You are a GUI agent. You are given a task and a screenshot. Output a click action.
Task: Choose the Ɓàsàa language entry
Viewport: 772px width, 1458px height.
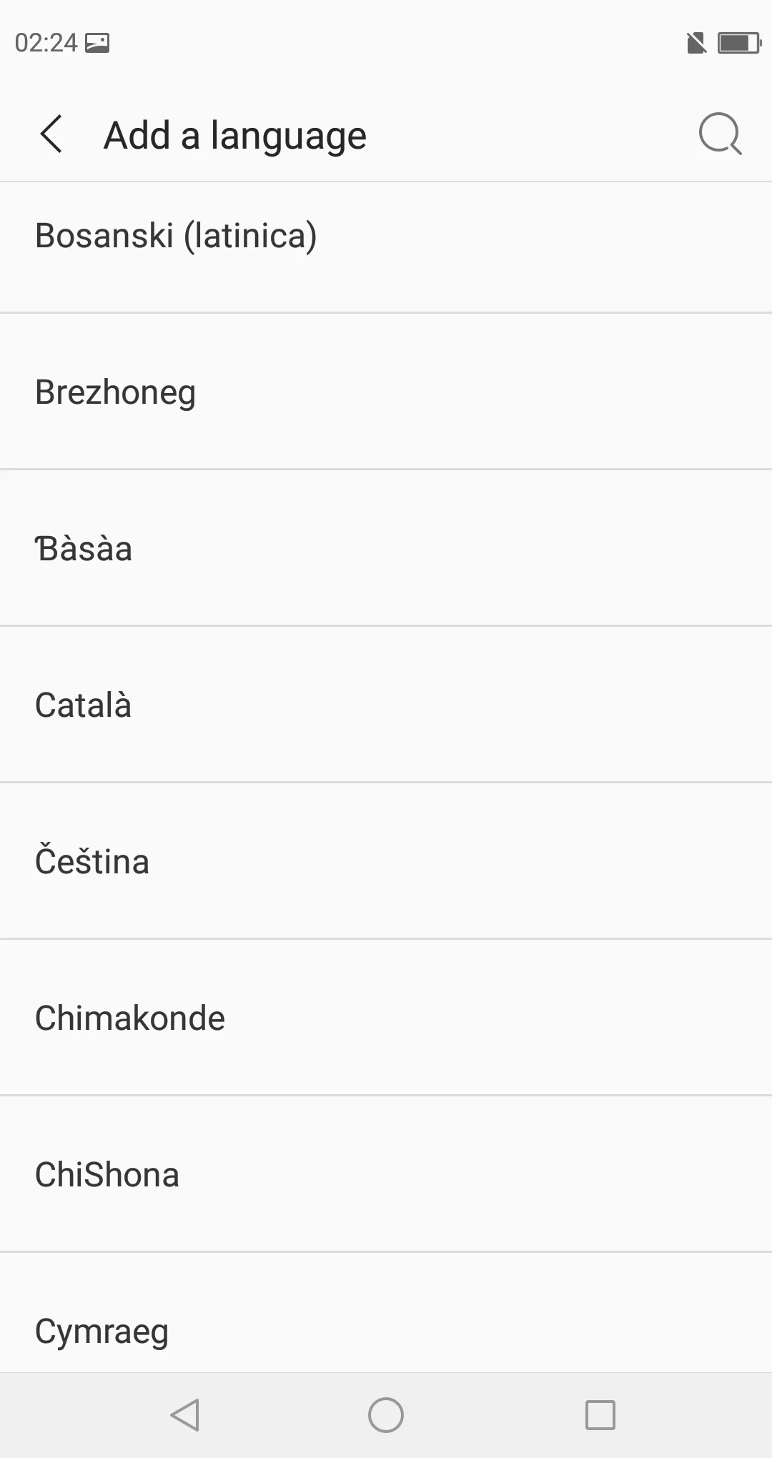pos(386,548)
